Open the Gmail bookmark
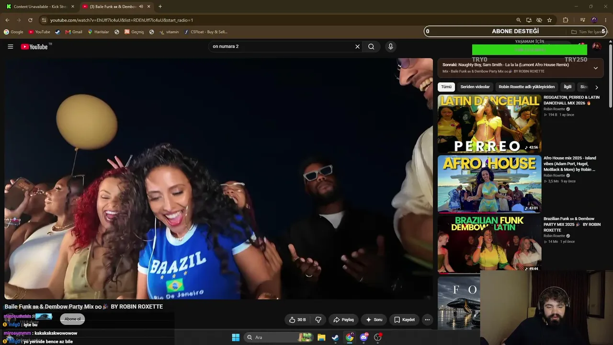613x345 pixels. click(74, 32)
